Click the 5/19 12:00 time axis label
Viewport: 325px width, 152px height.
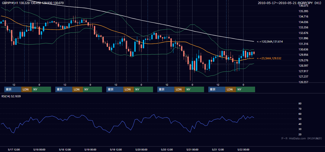point(116,150)
